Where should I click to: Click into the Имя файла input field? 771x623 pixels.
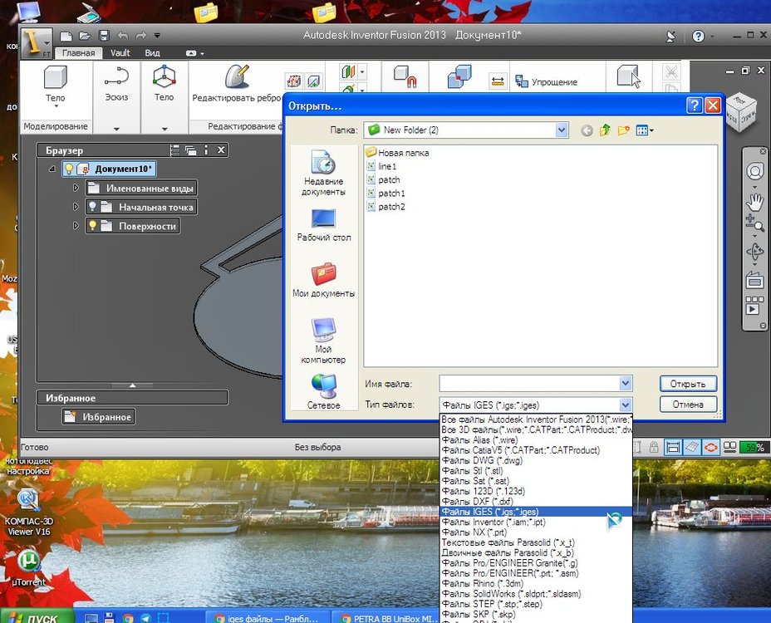(x=529, y=384)
